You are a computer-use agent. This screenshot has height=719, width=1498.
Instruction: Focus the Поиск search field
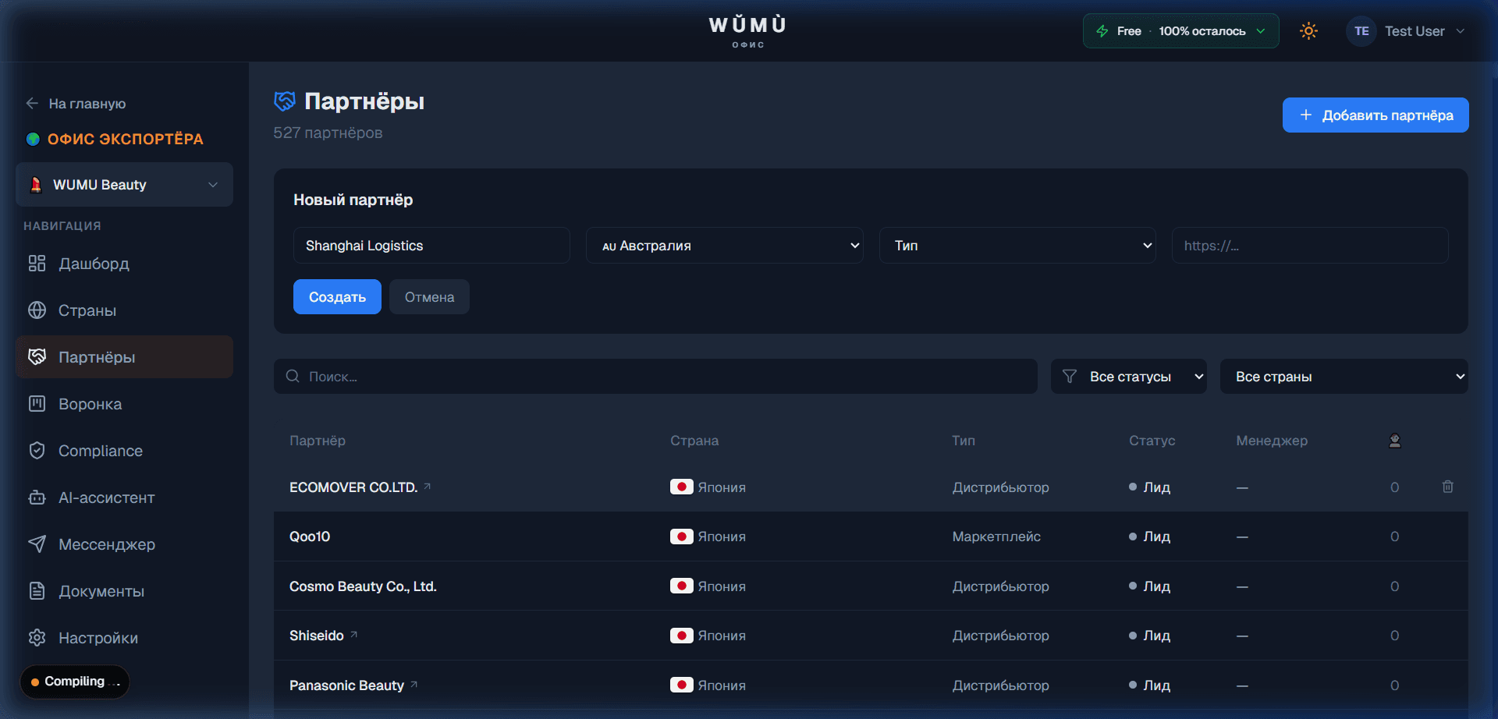[655, 377]
